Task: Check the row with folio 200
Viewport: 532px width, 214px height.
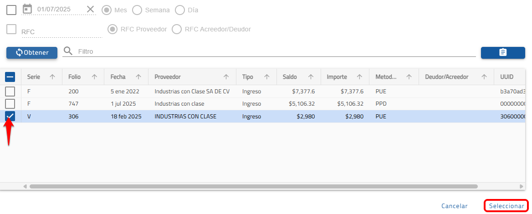Action: click(10, 92)
